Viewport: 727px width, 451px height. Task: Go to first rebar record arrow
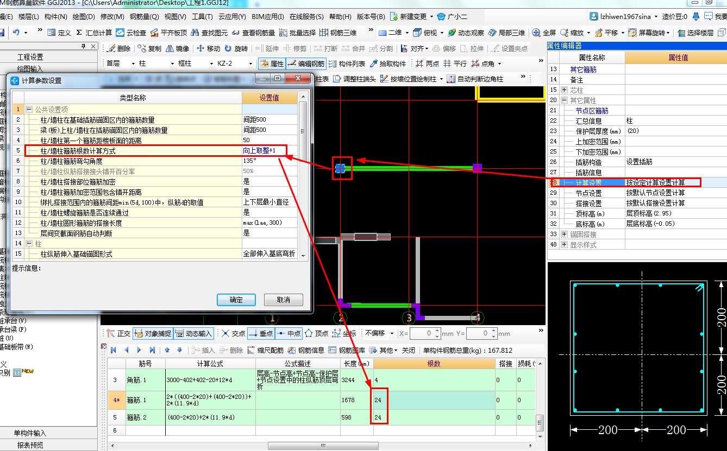tap(114, 350)
